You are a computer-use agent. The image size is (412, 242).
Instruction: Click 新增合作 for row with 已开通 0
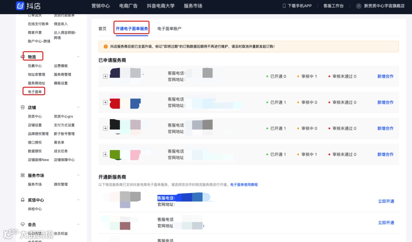[x=385, y=76]
